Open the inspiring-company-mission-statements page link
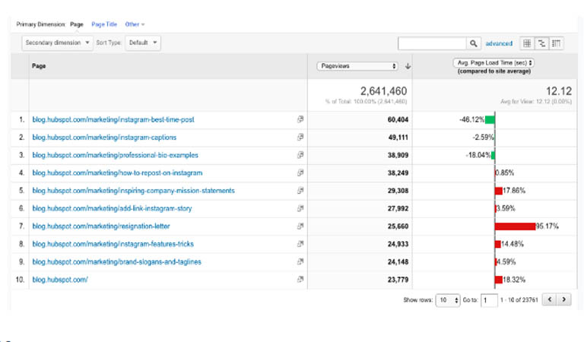This screenshot has width=584, height=342. [x=133, y=191]
